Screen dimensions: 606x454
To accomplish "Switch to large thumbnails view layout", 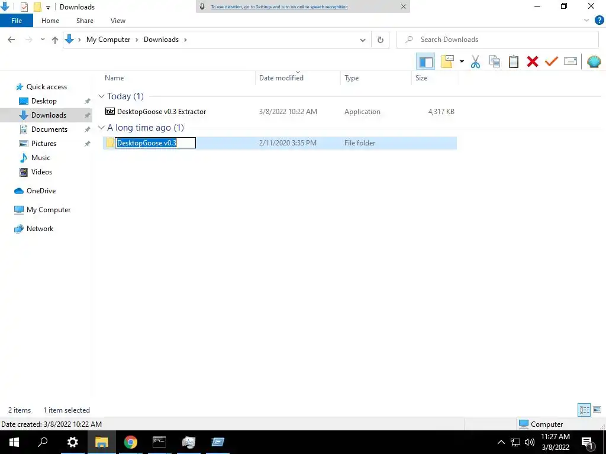I will pyautogui.click(x=597, y=410).
